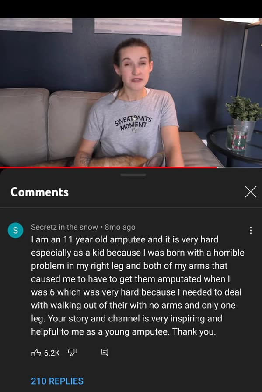This screenshot has width=262, height=392.
Task: Expand the 210 REPLIES thread
Action: click(57, 381)
